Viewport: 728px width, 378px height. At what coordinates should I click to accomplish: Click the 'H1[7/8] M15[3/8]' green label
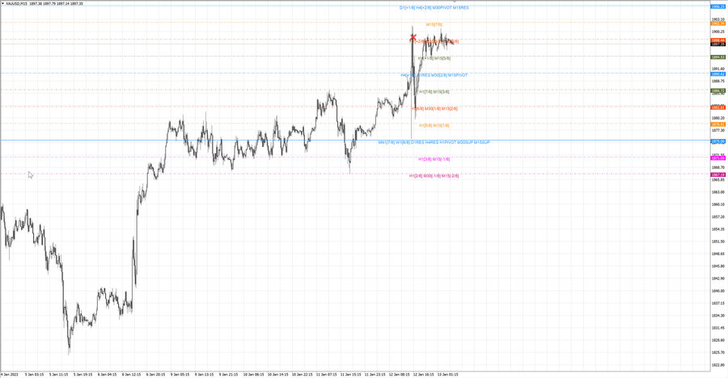[x=434, y=92]
